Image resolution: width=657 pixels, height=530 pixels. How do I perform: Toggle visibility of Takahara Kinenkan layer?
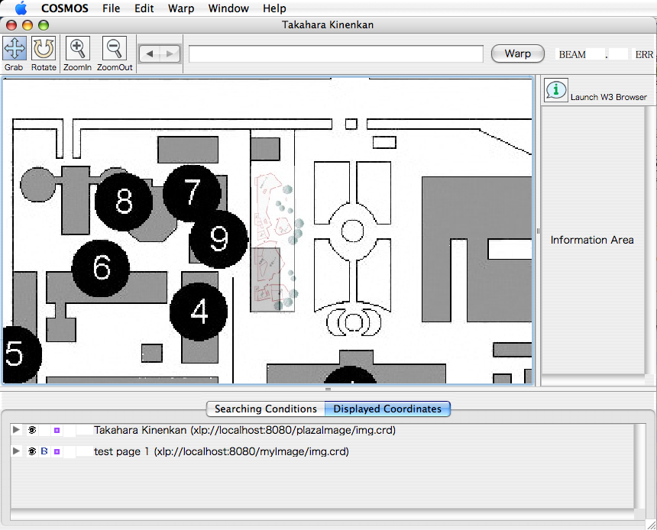[32, 430]
